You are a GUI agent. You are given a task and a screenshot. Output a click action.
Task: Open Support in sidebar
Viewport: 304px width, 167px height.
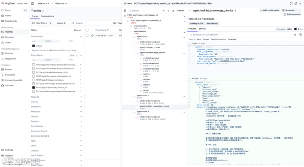(9, 156)
